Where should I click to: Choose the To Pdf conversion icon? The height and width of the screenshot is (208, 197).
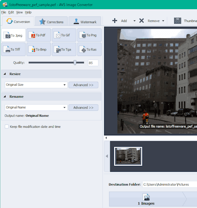(33, 35)
